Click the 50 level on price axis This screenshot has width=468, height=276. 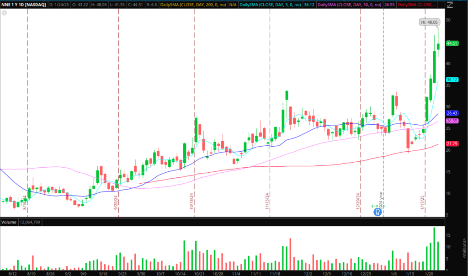pyautogui.click(x=448, y=20)
